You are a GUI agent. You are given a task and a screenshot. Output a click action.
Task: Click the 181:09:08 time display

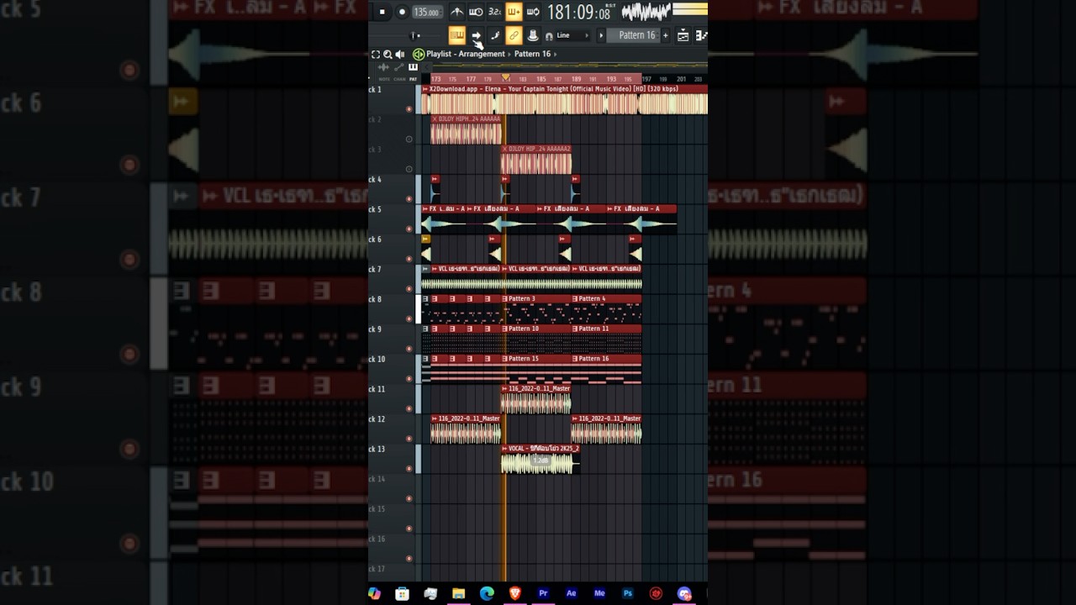[578, 13]
